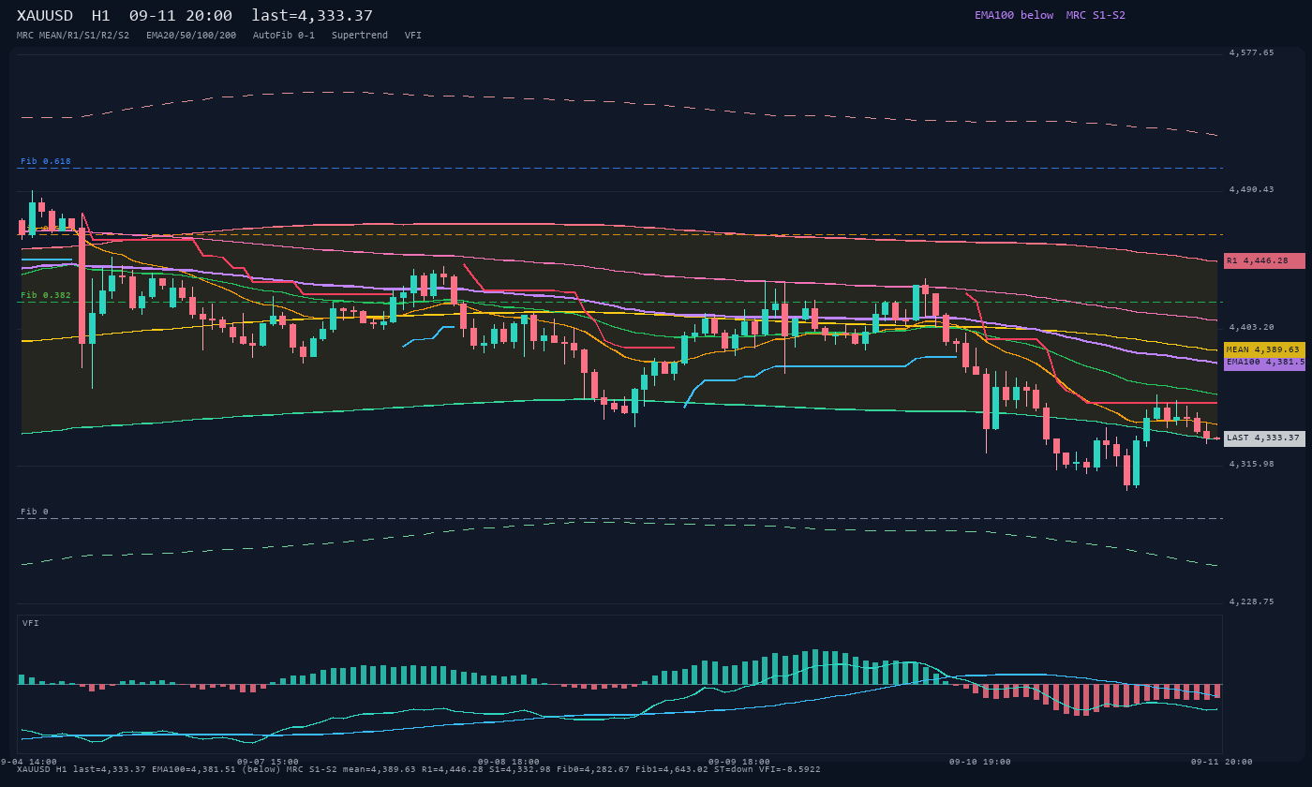Click the VFI title inside the lower panel

31,623
